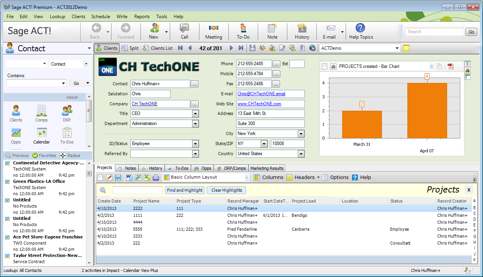Open the Calendar sidebar shortcut
The height and width of the screenshot is (277, 483).
coord(42,136)
